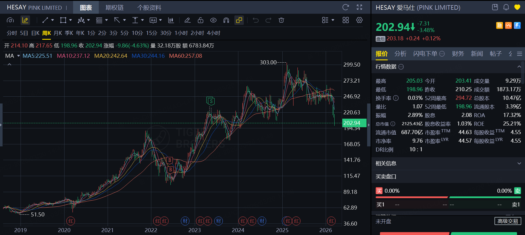Toggle the yellow heart favorite icon
Screen dimensions: 525x235
point(517,7)
